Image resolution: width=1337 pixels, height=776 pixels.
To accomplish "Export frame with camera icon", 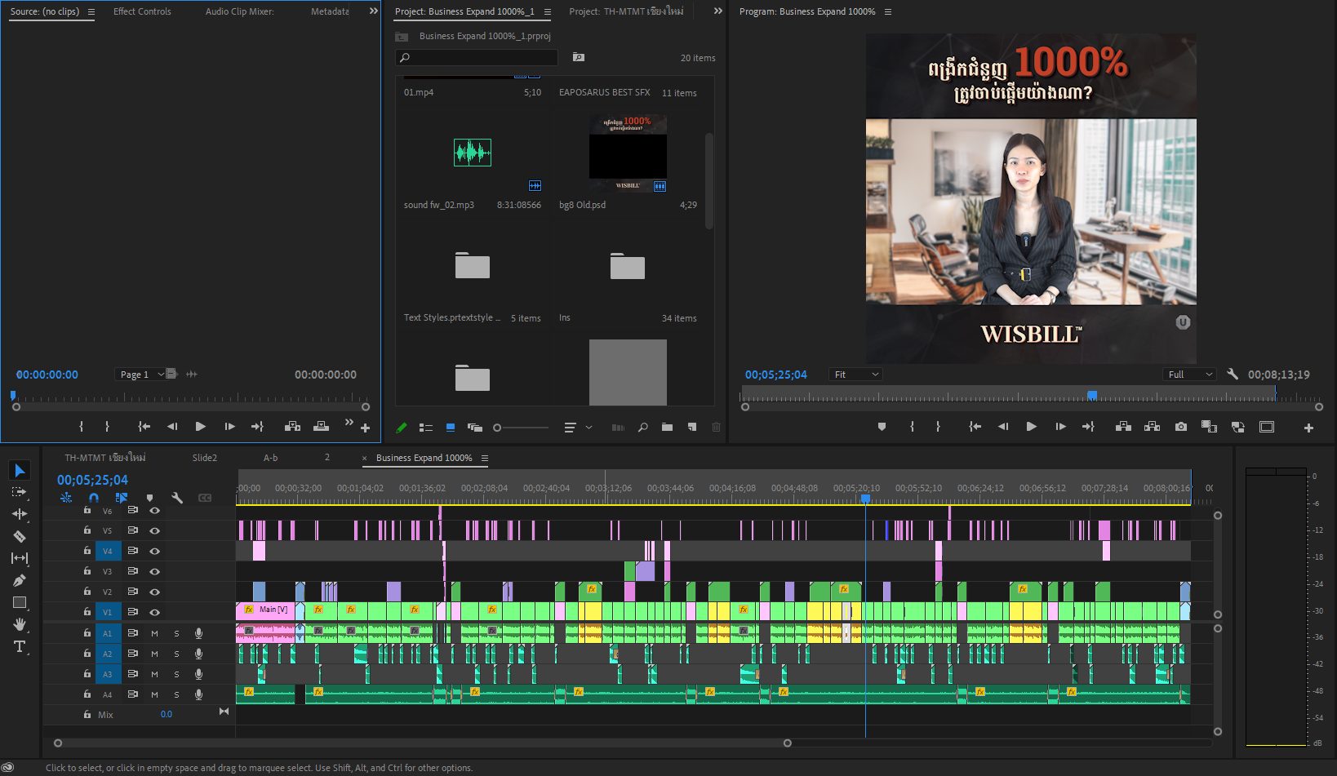I will point(1180,427).
